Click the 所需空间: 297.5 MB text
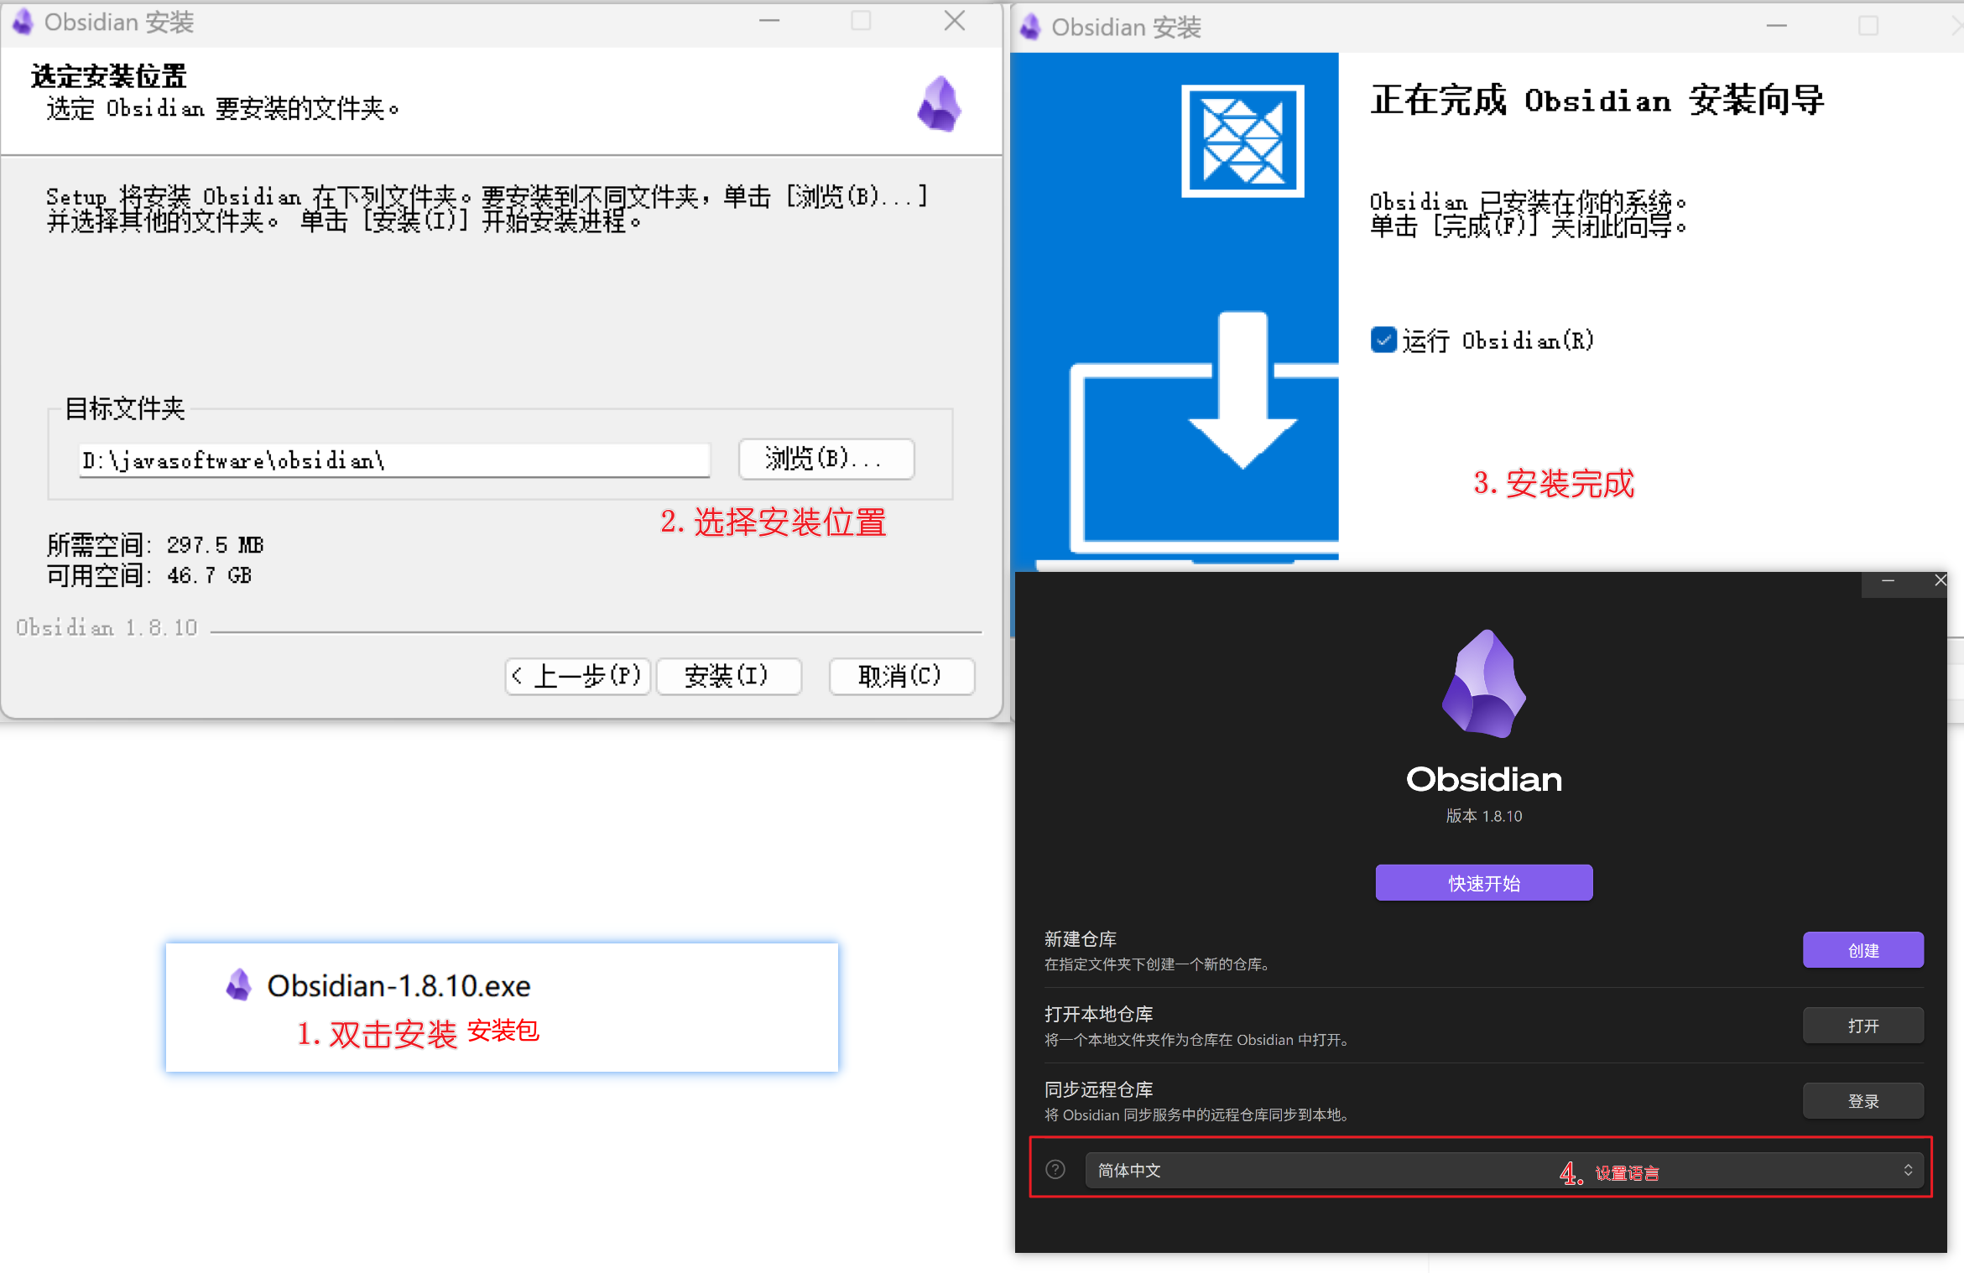Image resolution: width=1964 pixels, height=1273 pixels. coord(155,545)
